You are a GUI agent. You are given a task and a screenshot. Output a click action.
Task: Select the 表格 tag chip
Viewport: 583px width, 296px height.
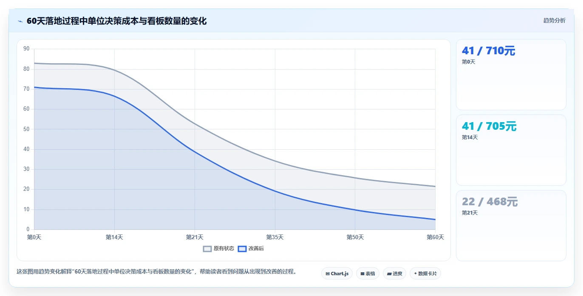point(368,274)
